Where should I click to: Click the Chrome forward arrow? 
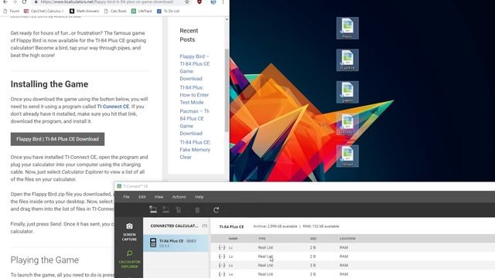tap(15, 2)
